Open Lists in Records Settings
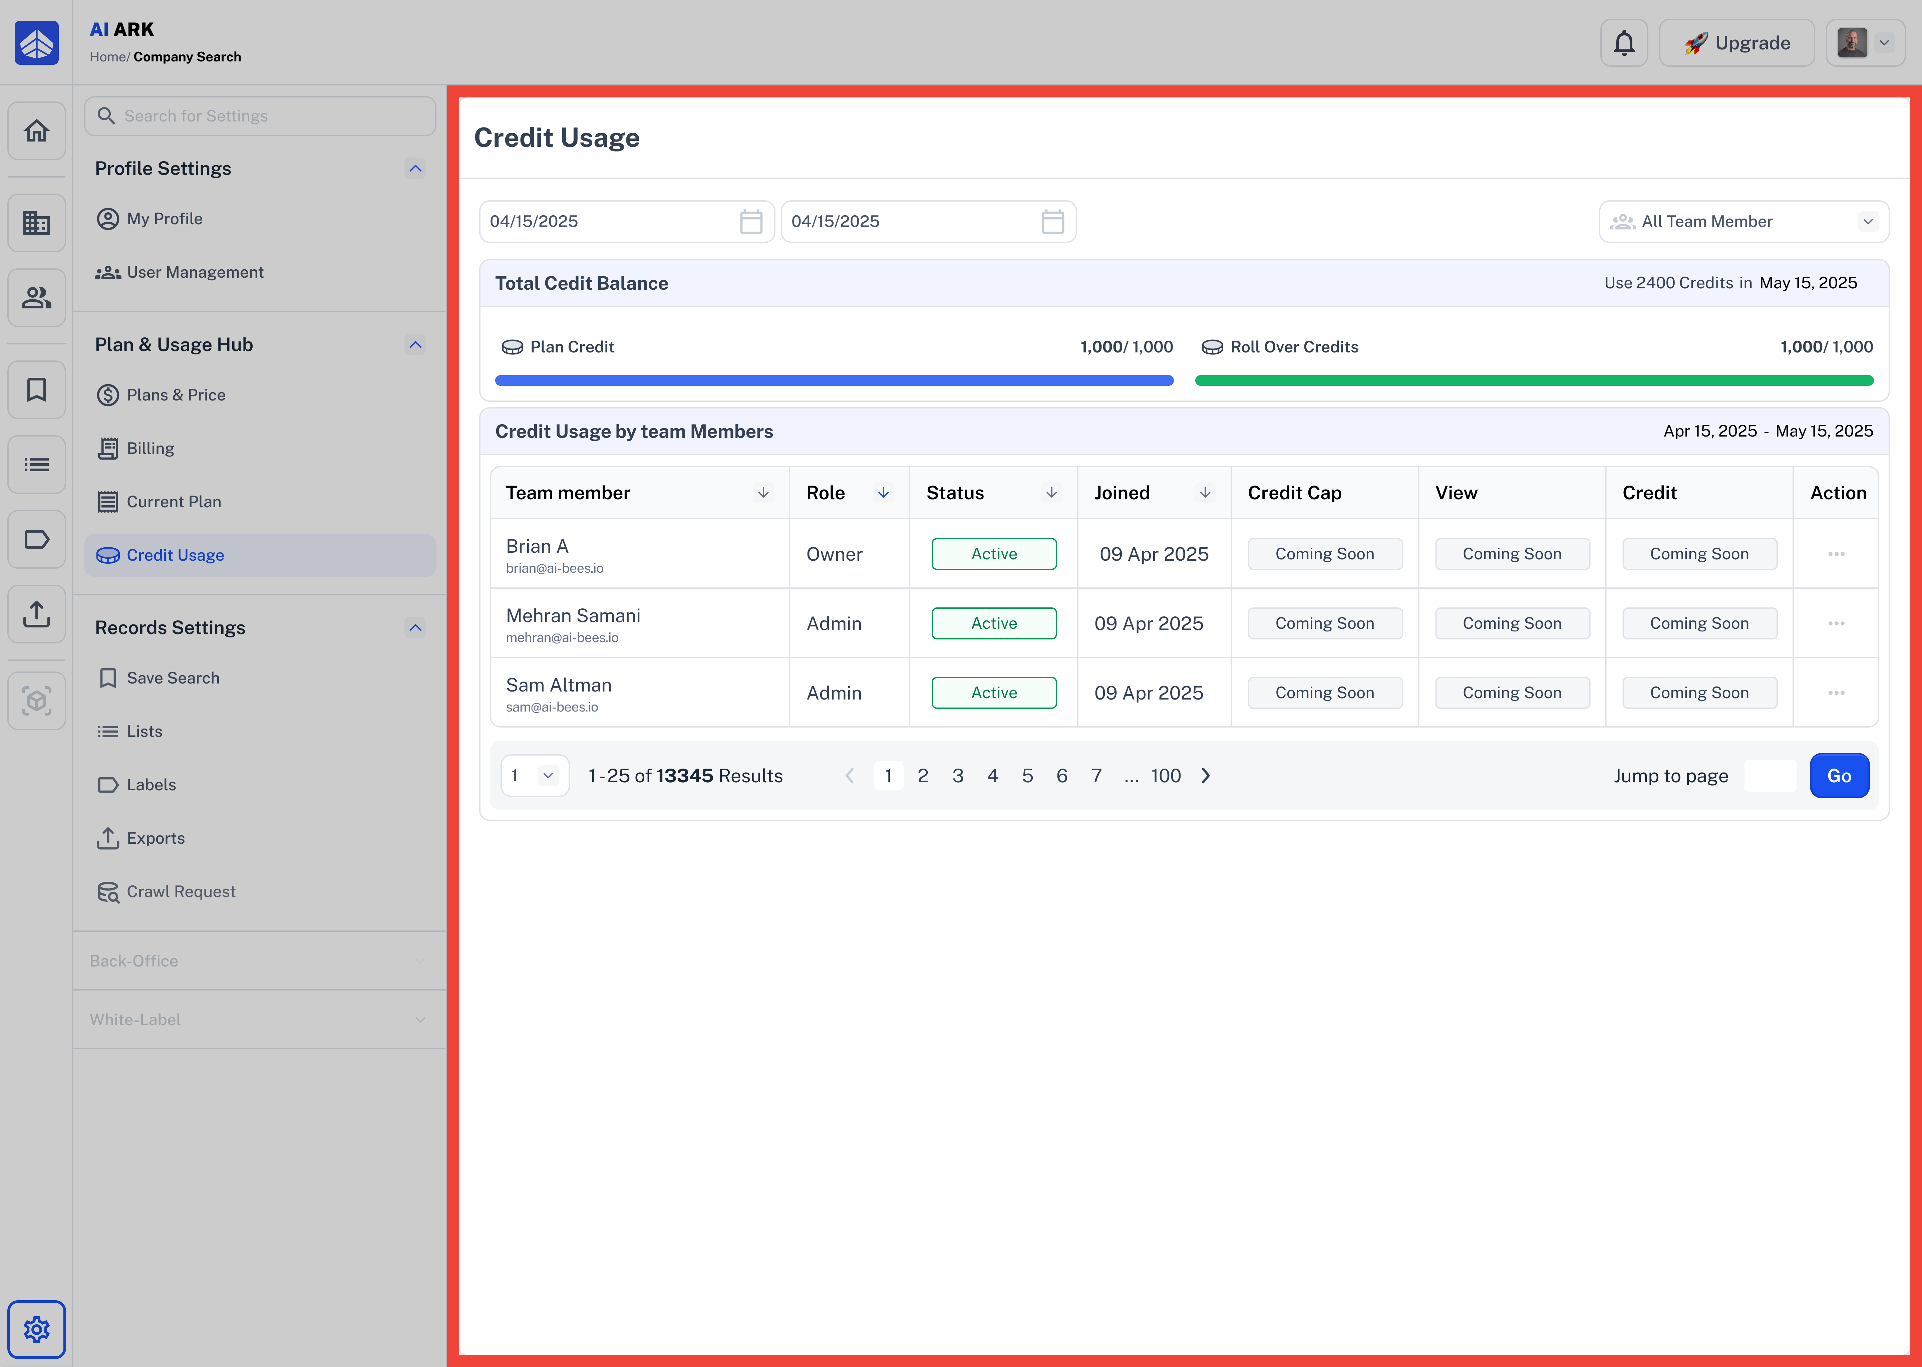This screenshot has width=1922, height=1367. point(259,732)
